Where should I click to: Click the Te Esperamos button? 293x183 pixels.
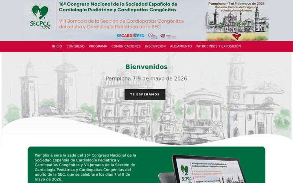coord(145,94)
